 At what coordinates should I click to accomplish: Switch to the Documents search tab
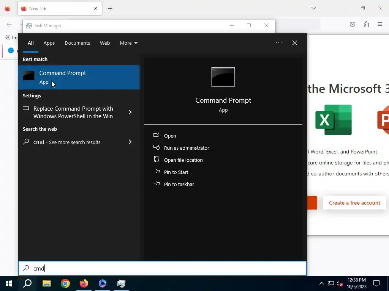77,43
